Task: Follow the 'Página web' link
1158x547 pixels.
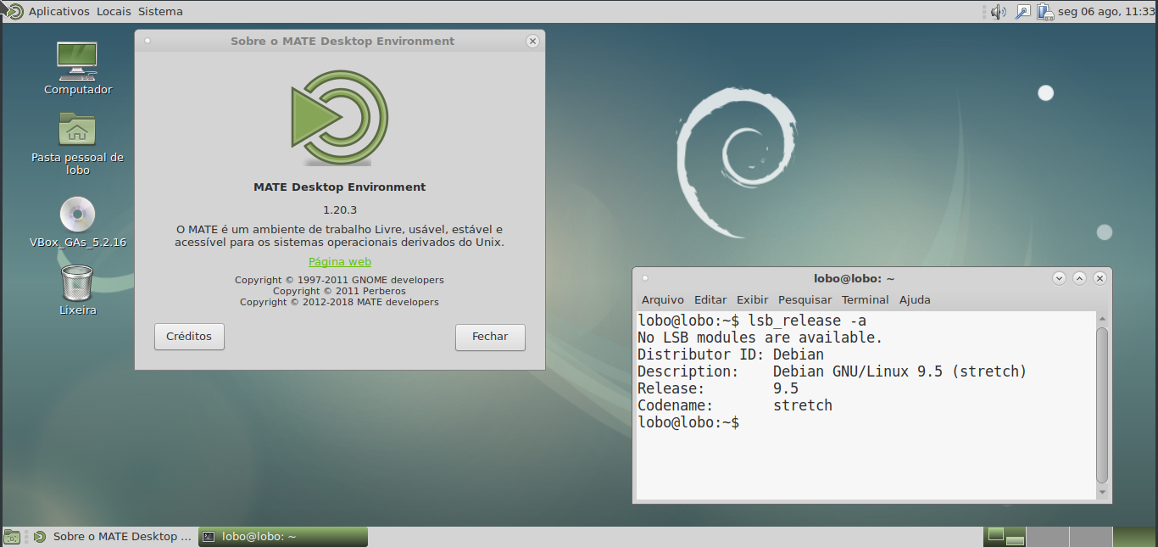Action: coord(339,261)
